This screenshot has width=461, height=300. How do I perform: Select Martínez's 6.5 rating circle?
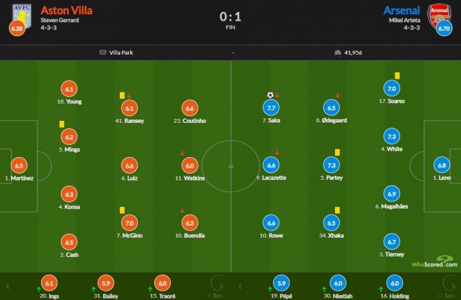click(x=19, y=166)
